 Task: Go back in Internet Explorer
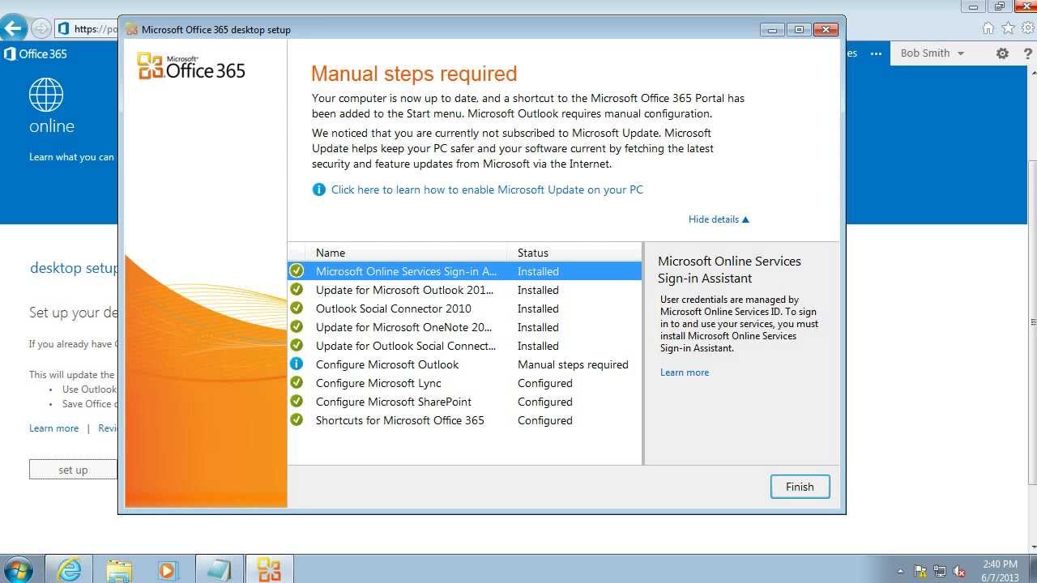point(14,28)
